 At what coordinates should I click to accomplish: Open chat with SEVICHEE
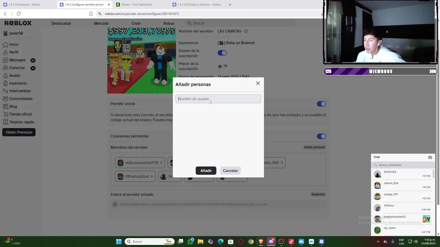[x=402, y=174]
